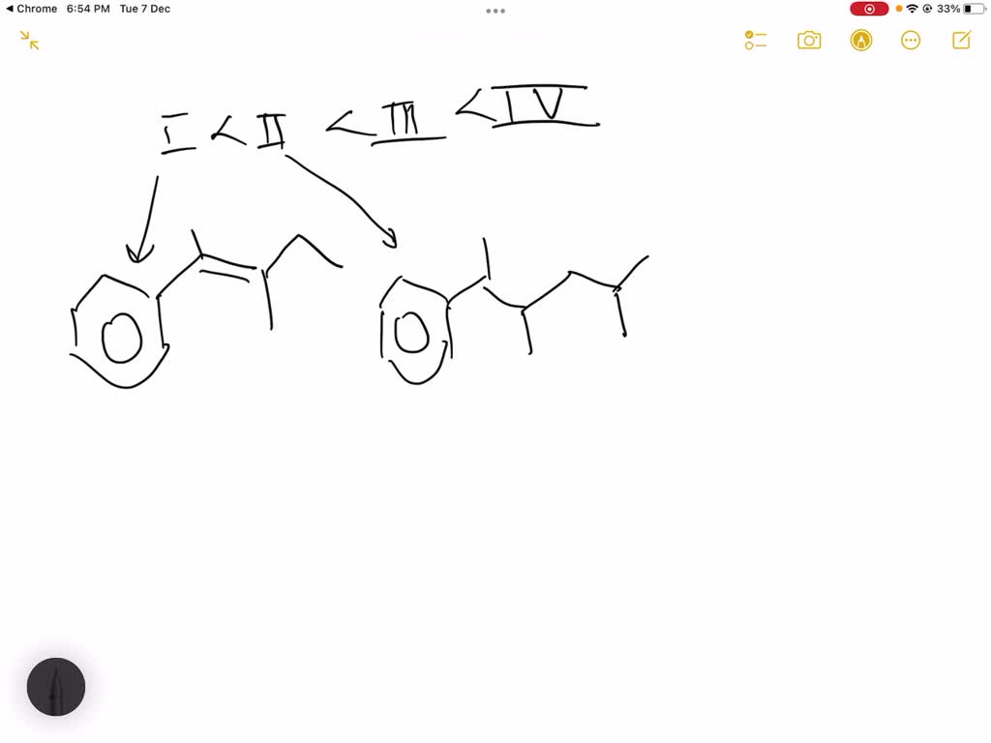Tap the battery level indicator
The image size is (991, 743).
975,9
